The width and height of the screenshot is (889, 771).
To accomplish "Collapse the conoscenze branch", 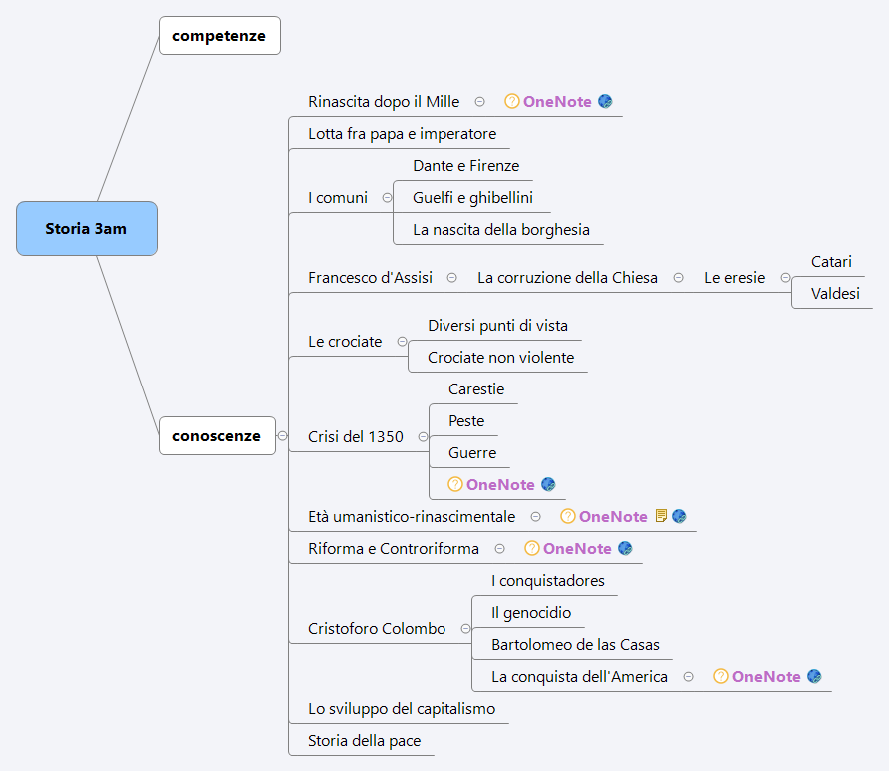I will tap(283, 436).
